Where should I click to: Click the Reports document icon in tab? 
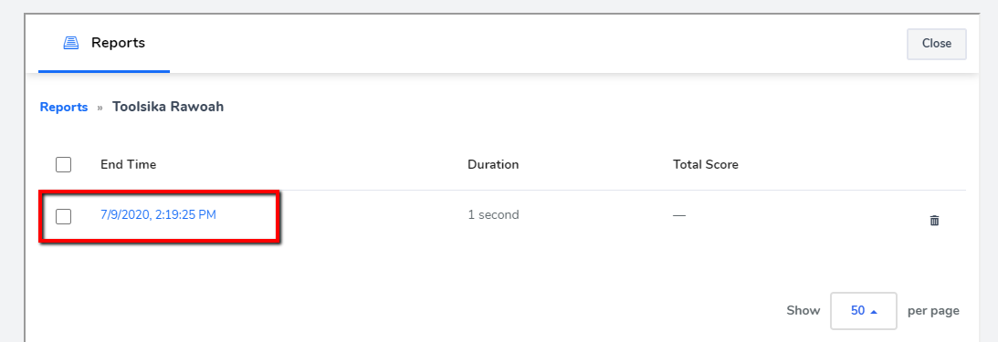point(70,43)
